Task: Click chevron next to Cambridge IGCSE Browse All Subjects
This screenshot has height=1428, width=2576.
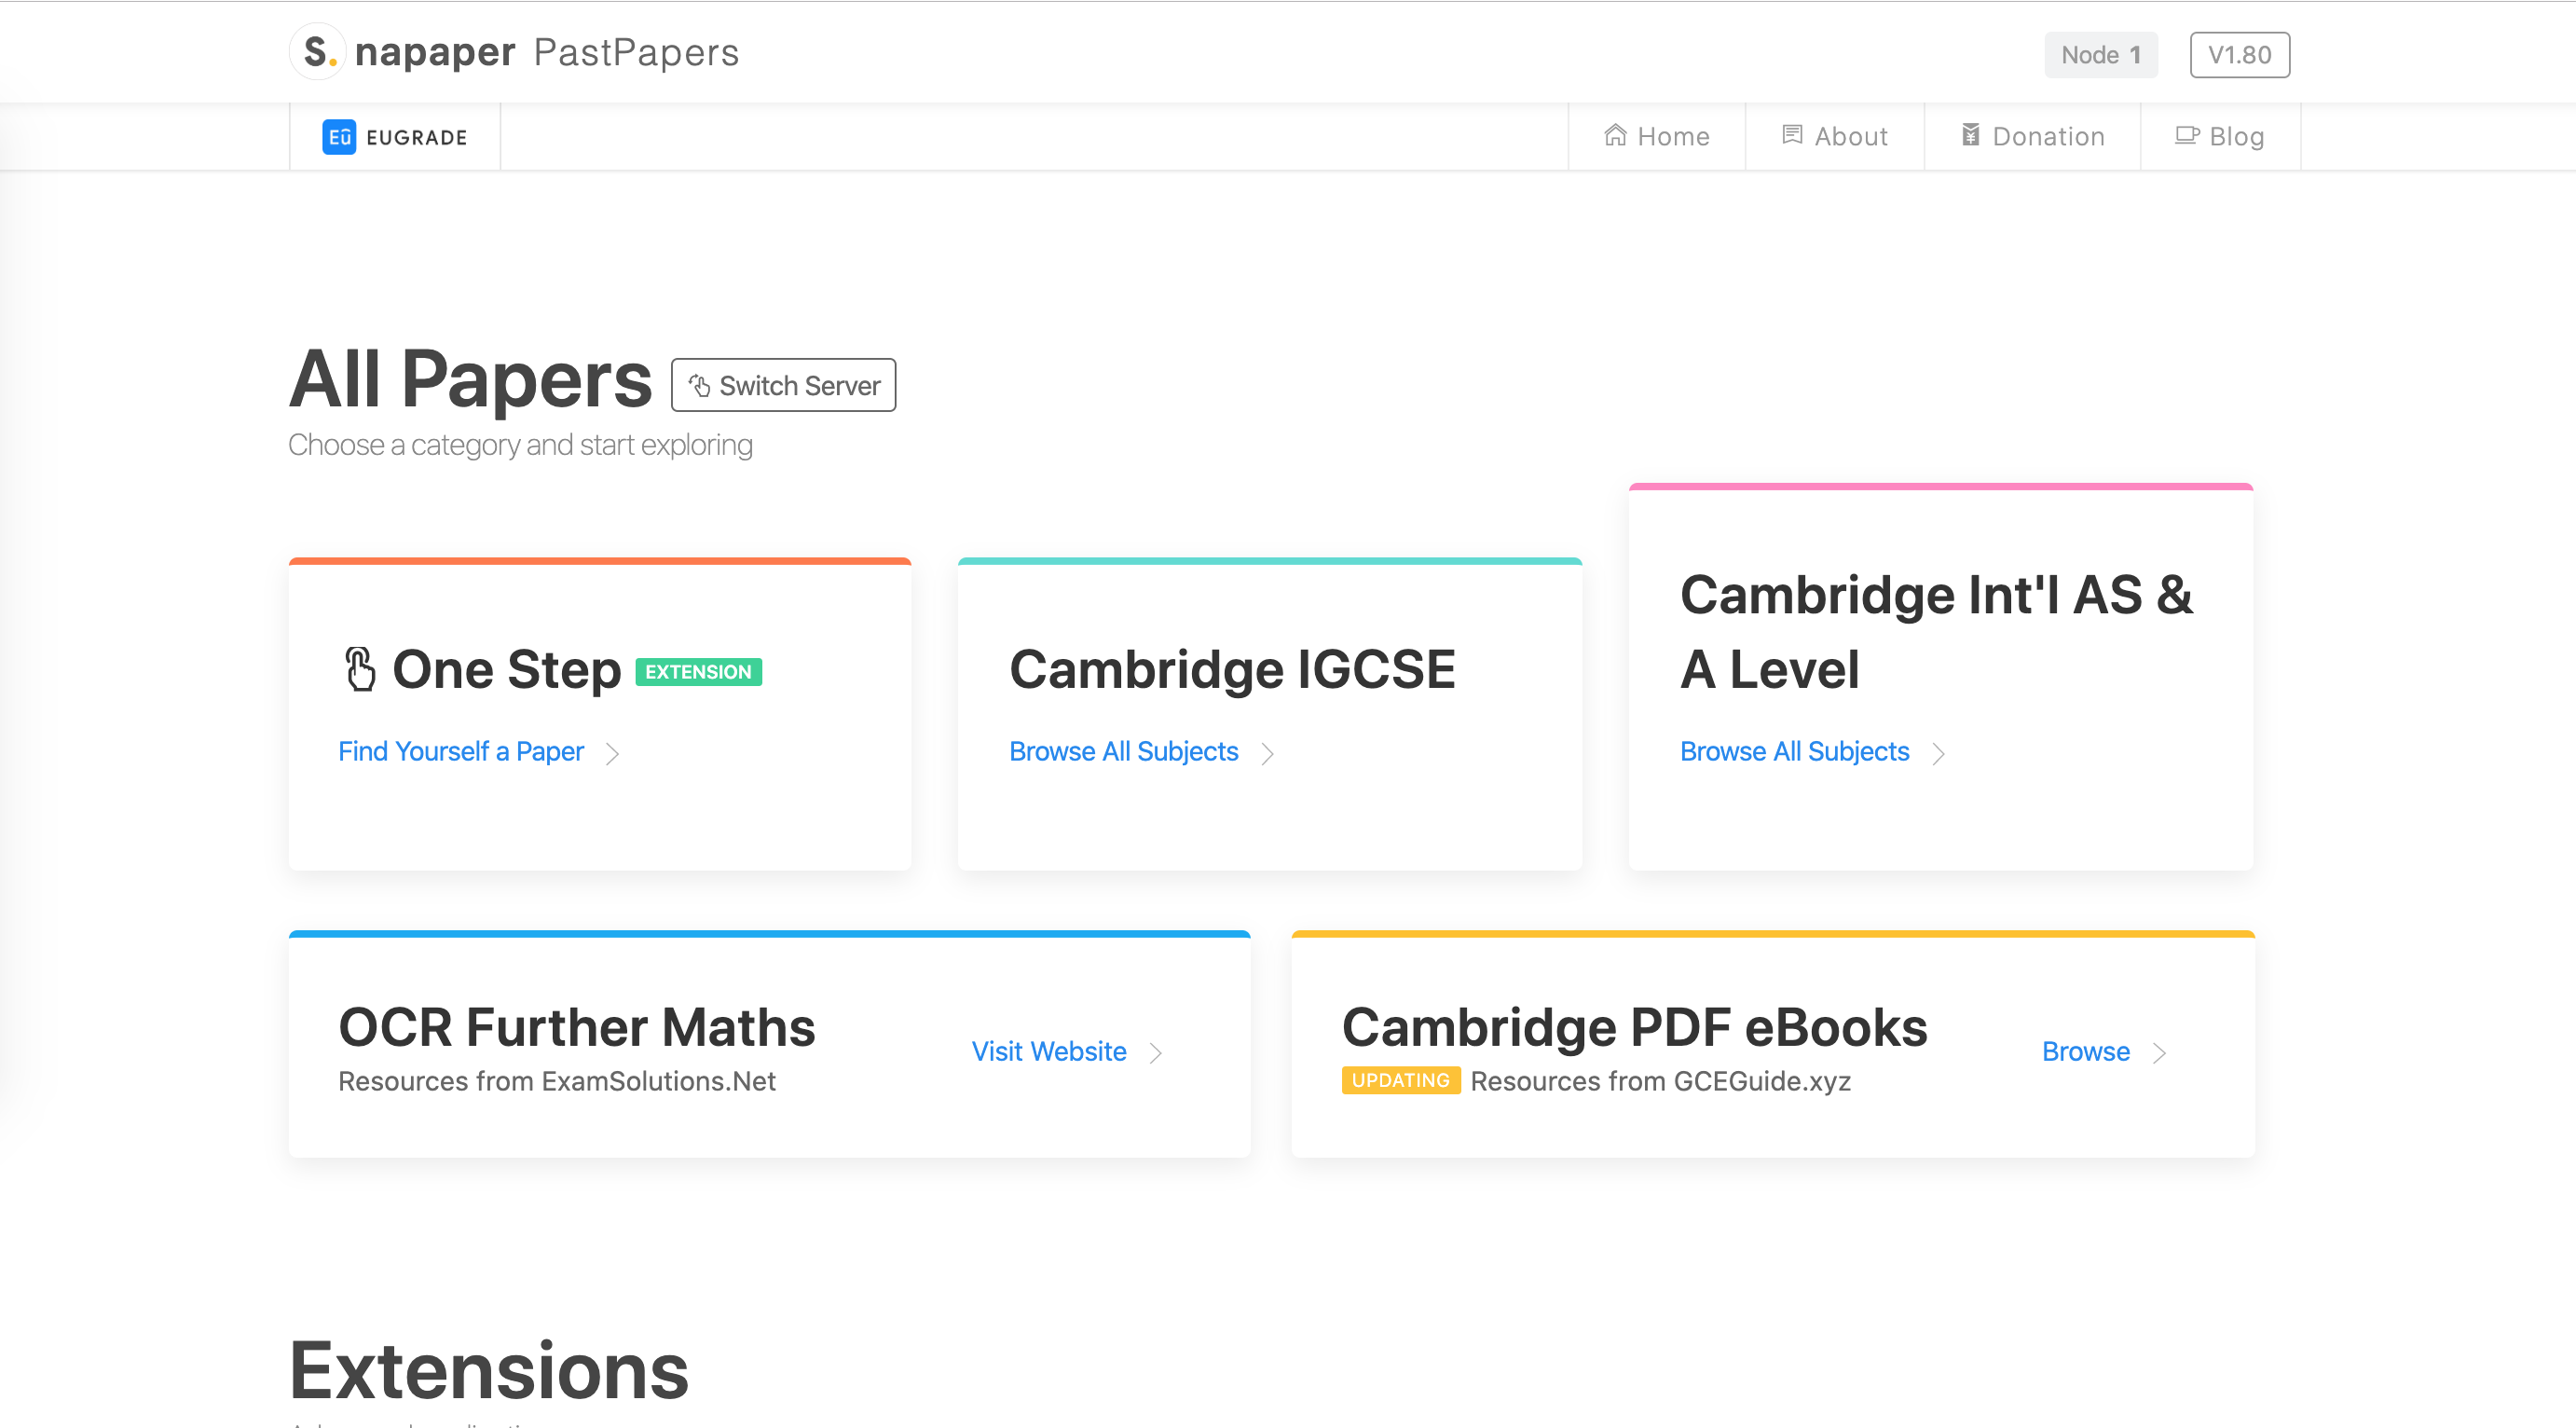Action: pyautogui.click(x=1267, y=753)
